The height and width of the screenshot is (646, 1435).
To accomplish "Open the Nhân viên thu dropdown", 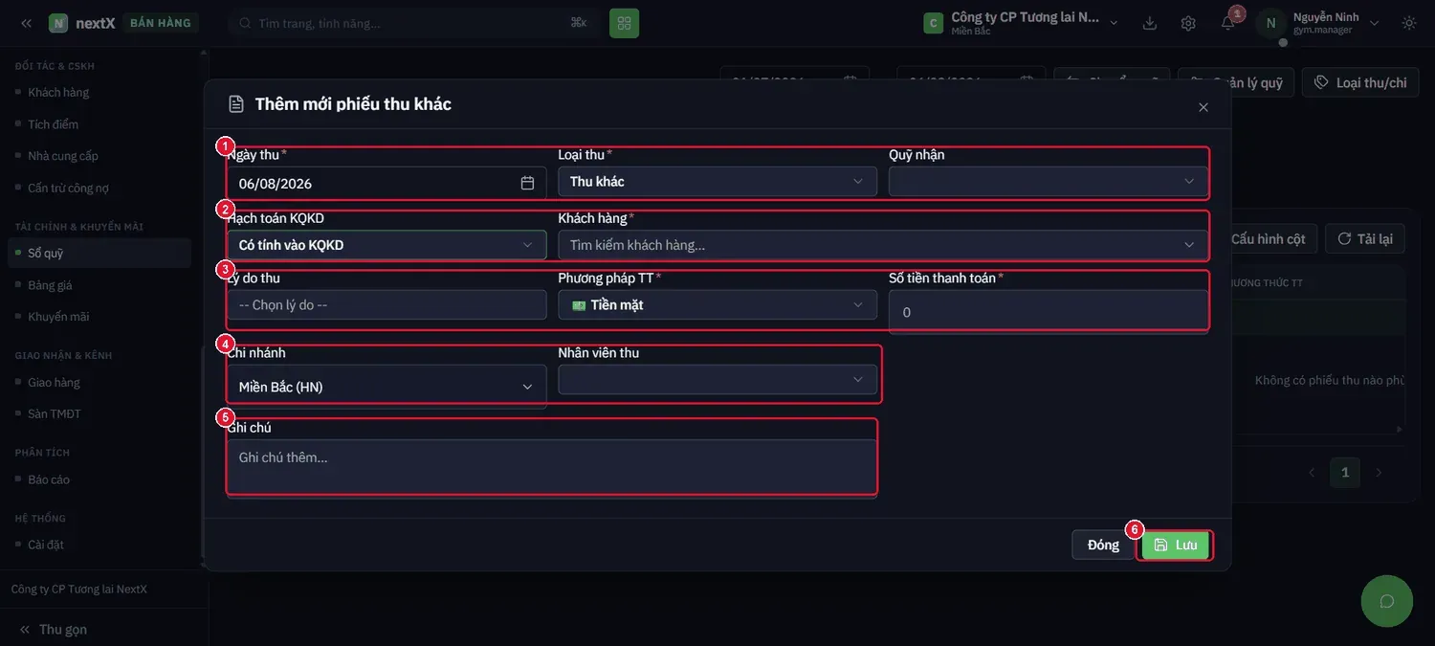I will [717, 380].
